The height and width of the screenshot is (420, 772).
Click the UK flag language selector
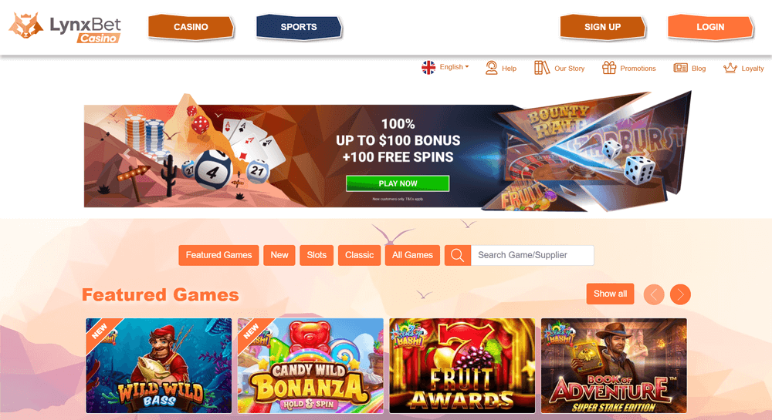428,67
